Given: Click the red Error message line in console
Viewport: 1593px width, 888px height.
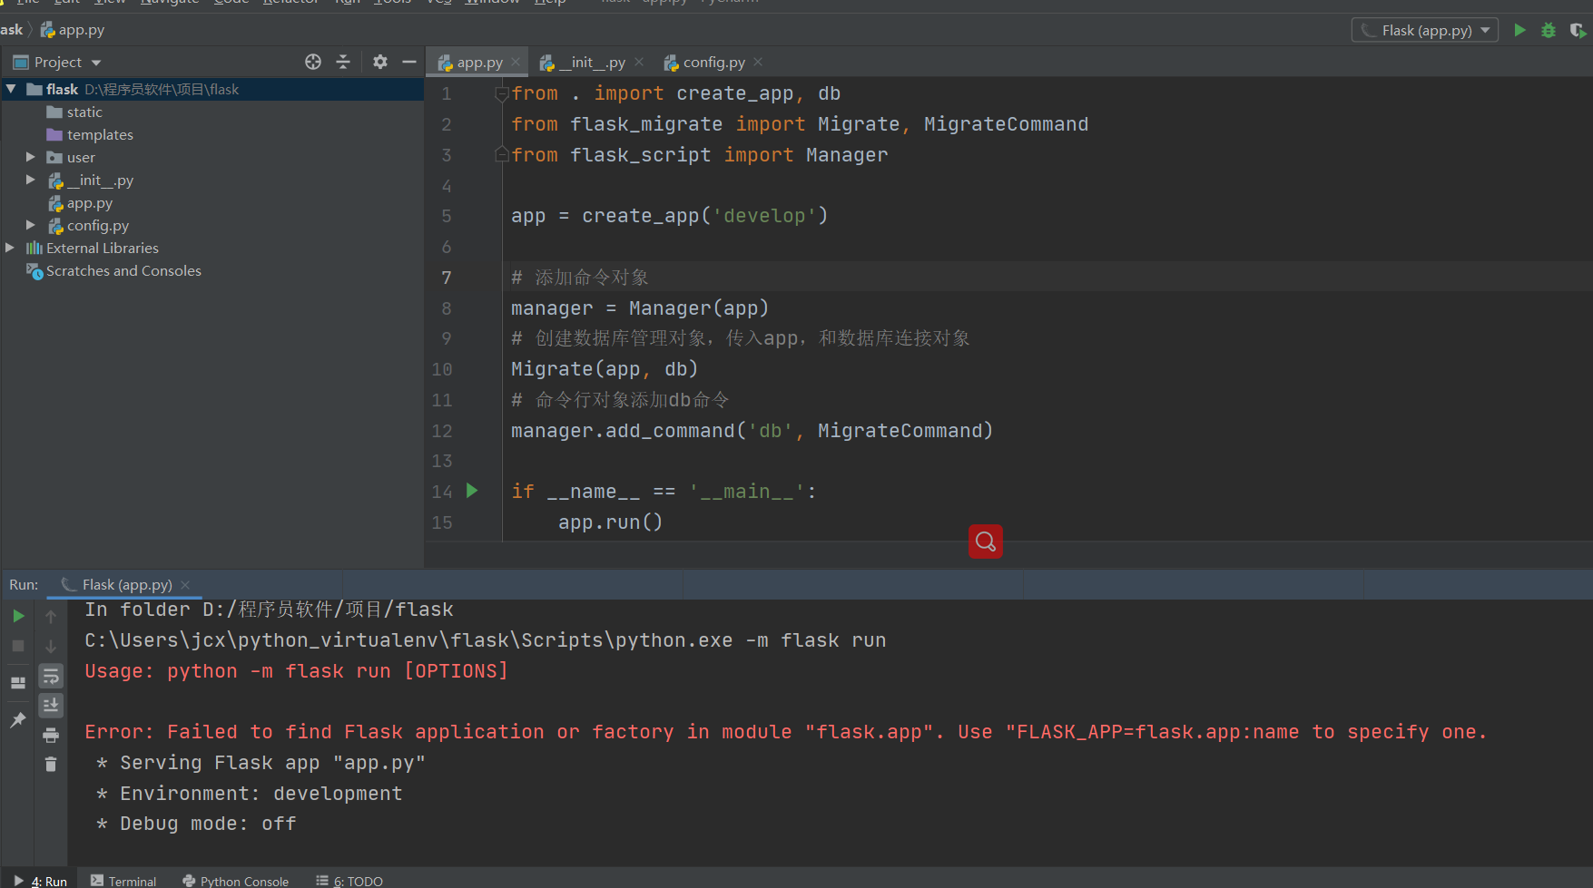Looking at the screenshot, I should click(x=786, y=732).
